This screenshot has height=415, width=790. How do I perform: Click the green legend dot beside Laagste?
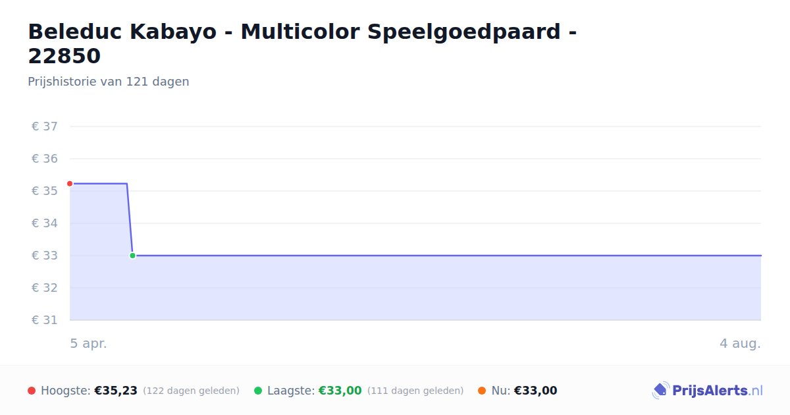[258, 391]
